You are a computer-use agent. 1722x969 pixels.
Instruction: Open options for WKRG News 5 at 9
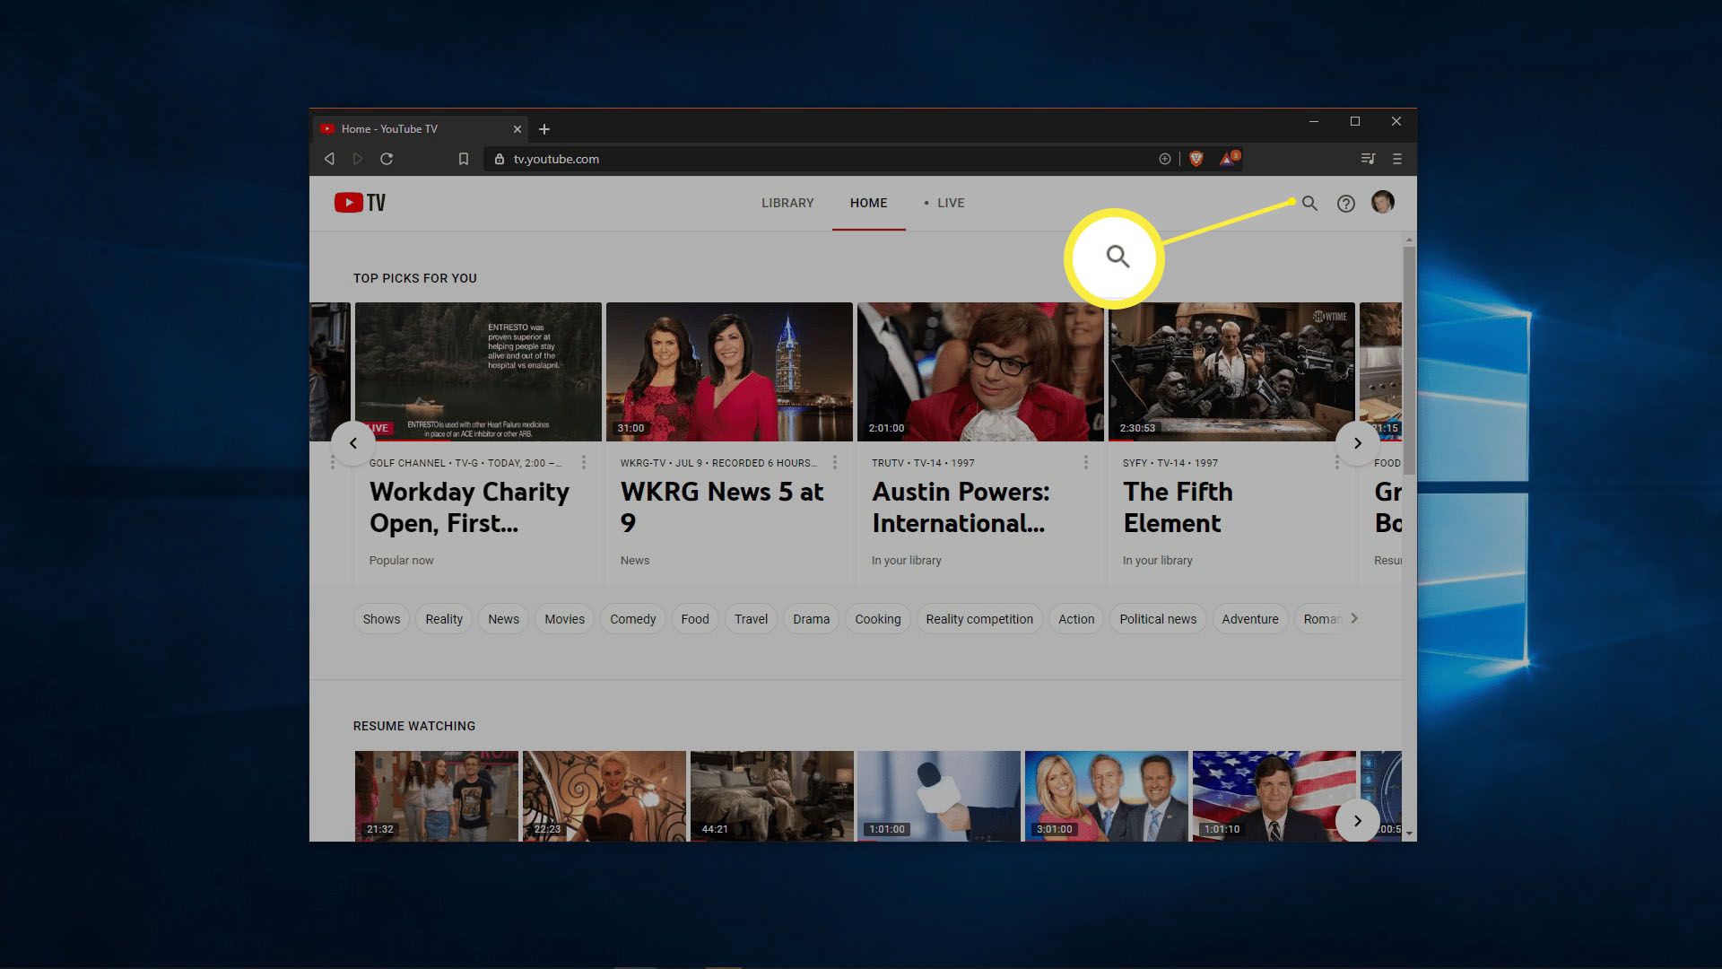835,462
